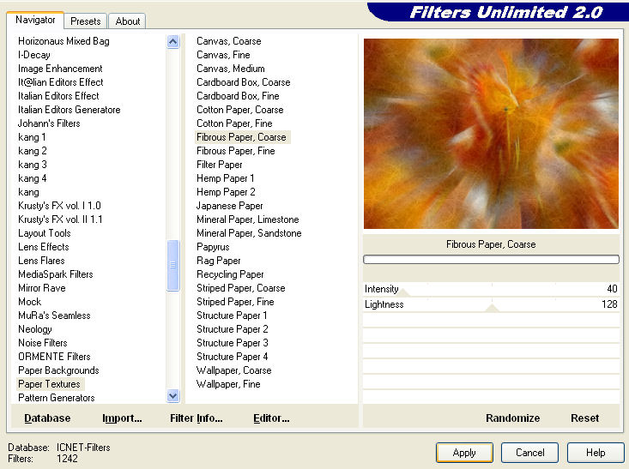Screen dimensions: 629x469
Task: Click the Cancel button
Action: [529, 453]
